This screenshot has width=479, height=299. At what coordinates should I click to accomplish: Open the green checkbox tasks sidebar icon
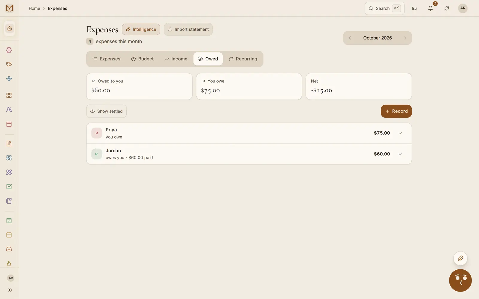coord(9,187)
